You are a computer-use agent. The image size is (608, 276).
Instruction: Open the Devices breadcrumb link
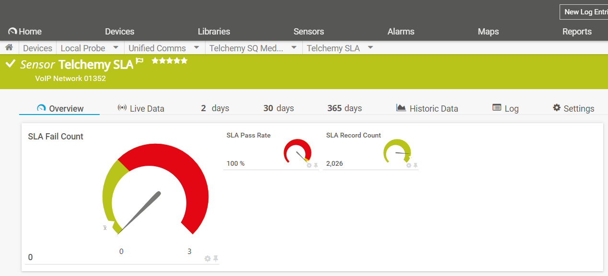pos(37,48)
